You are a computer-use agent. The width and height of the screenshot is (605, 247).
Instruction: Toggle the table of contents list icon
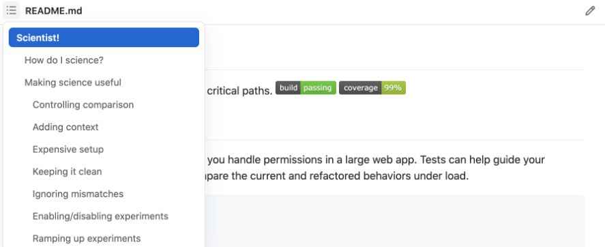(11, 10)
